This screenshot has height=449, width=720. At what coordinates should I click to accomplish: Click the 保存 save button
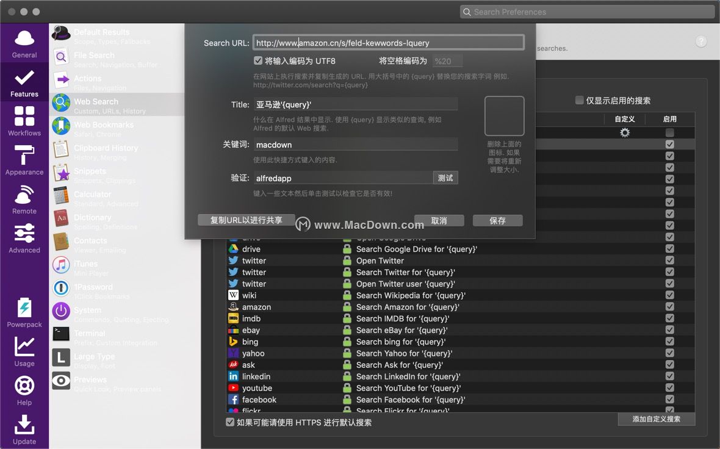coord(497,220)
